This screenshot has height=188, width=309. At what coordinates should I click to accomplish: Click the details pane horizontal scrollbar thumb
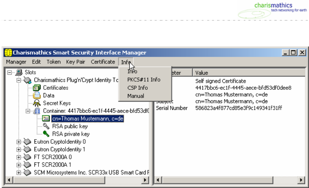pyautogui.click(x=217, y=180)
